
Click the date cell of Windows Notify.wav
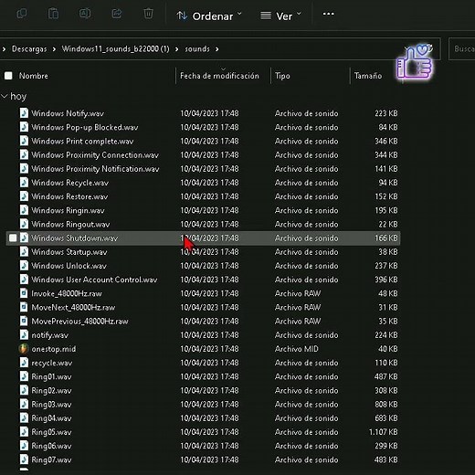pos(209,113)
